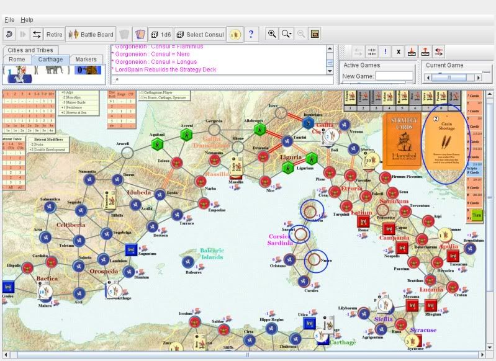Click the Current Game scrollbar right arrow
This screenshot has height=361, width=496.
[x=478, y=78]
